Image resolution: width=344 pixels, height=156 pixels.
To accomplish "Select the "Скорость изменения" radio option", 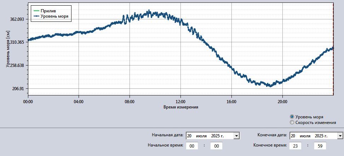I will click(292, 123).
